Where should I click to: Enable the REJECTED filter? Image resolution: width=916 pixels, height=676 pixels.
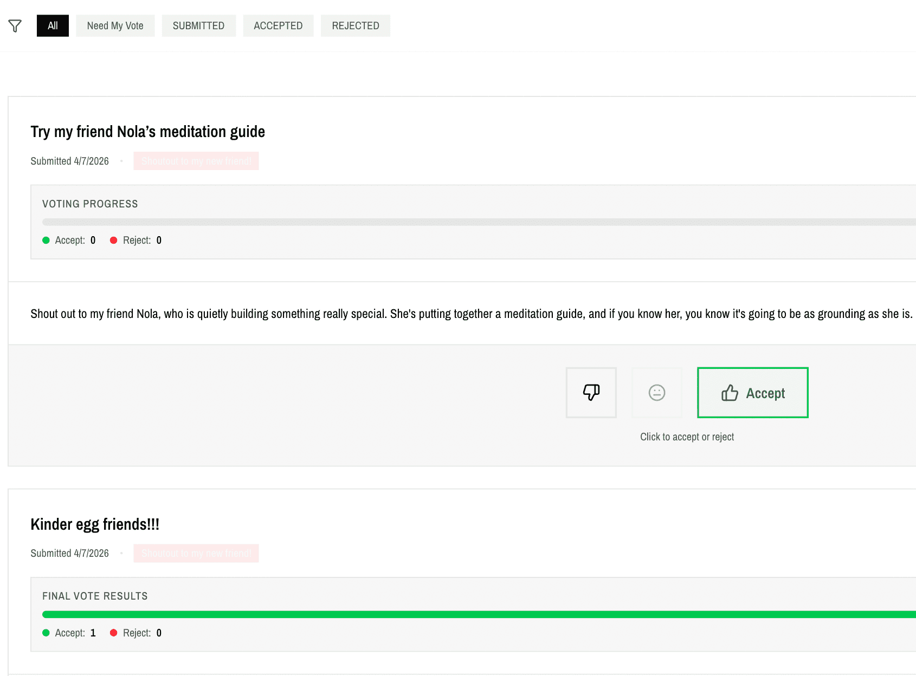355,25
